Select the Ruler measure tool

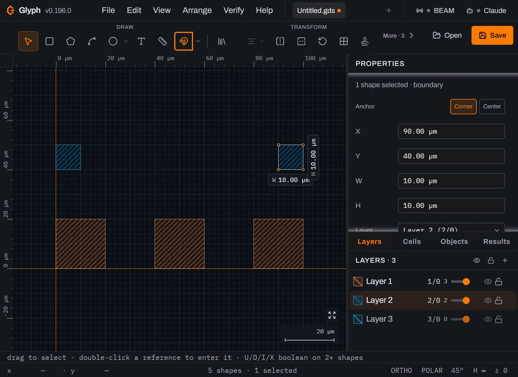162,41
